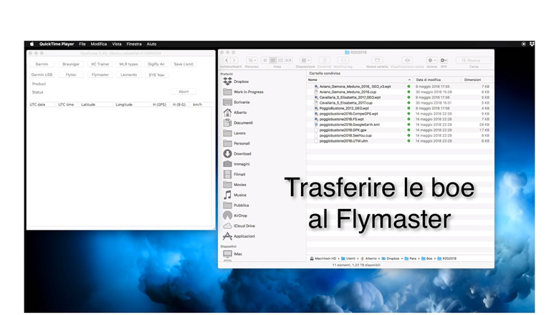Select the poggiobustone2018.GPX.gpx file
The height and width of the screenshot is (315, 559).
(343, 130)
